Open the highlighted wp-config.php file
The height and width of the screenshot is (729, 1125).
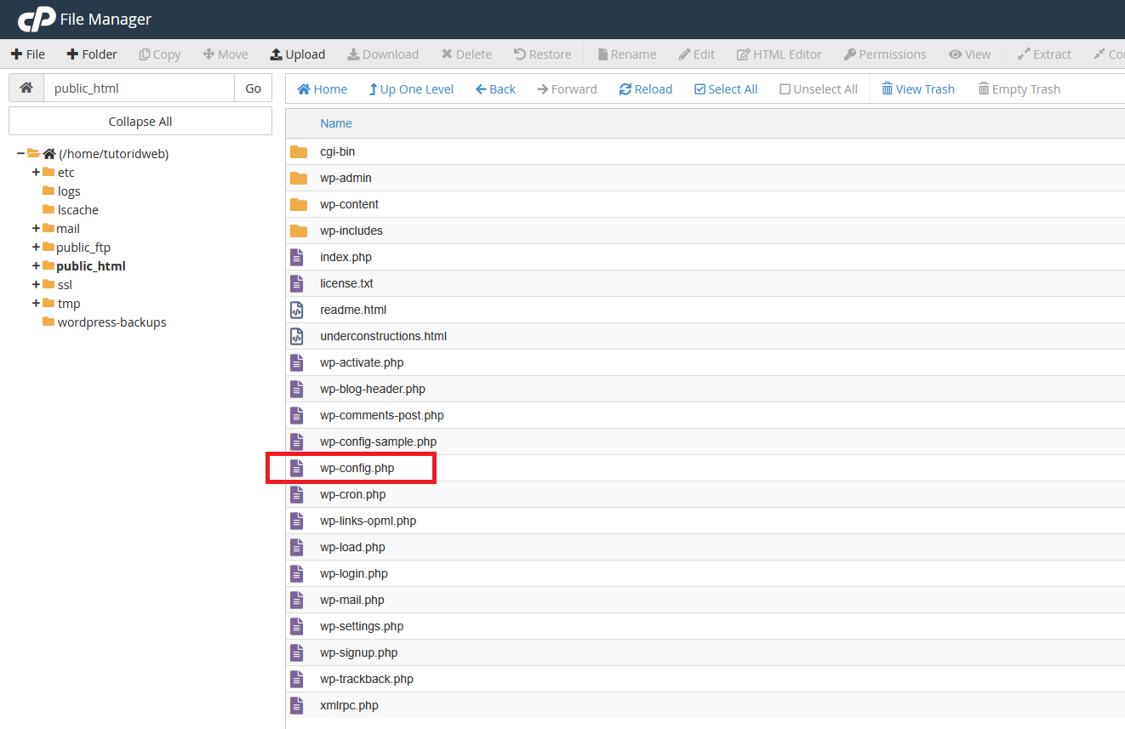pos(357,468)
